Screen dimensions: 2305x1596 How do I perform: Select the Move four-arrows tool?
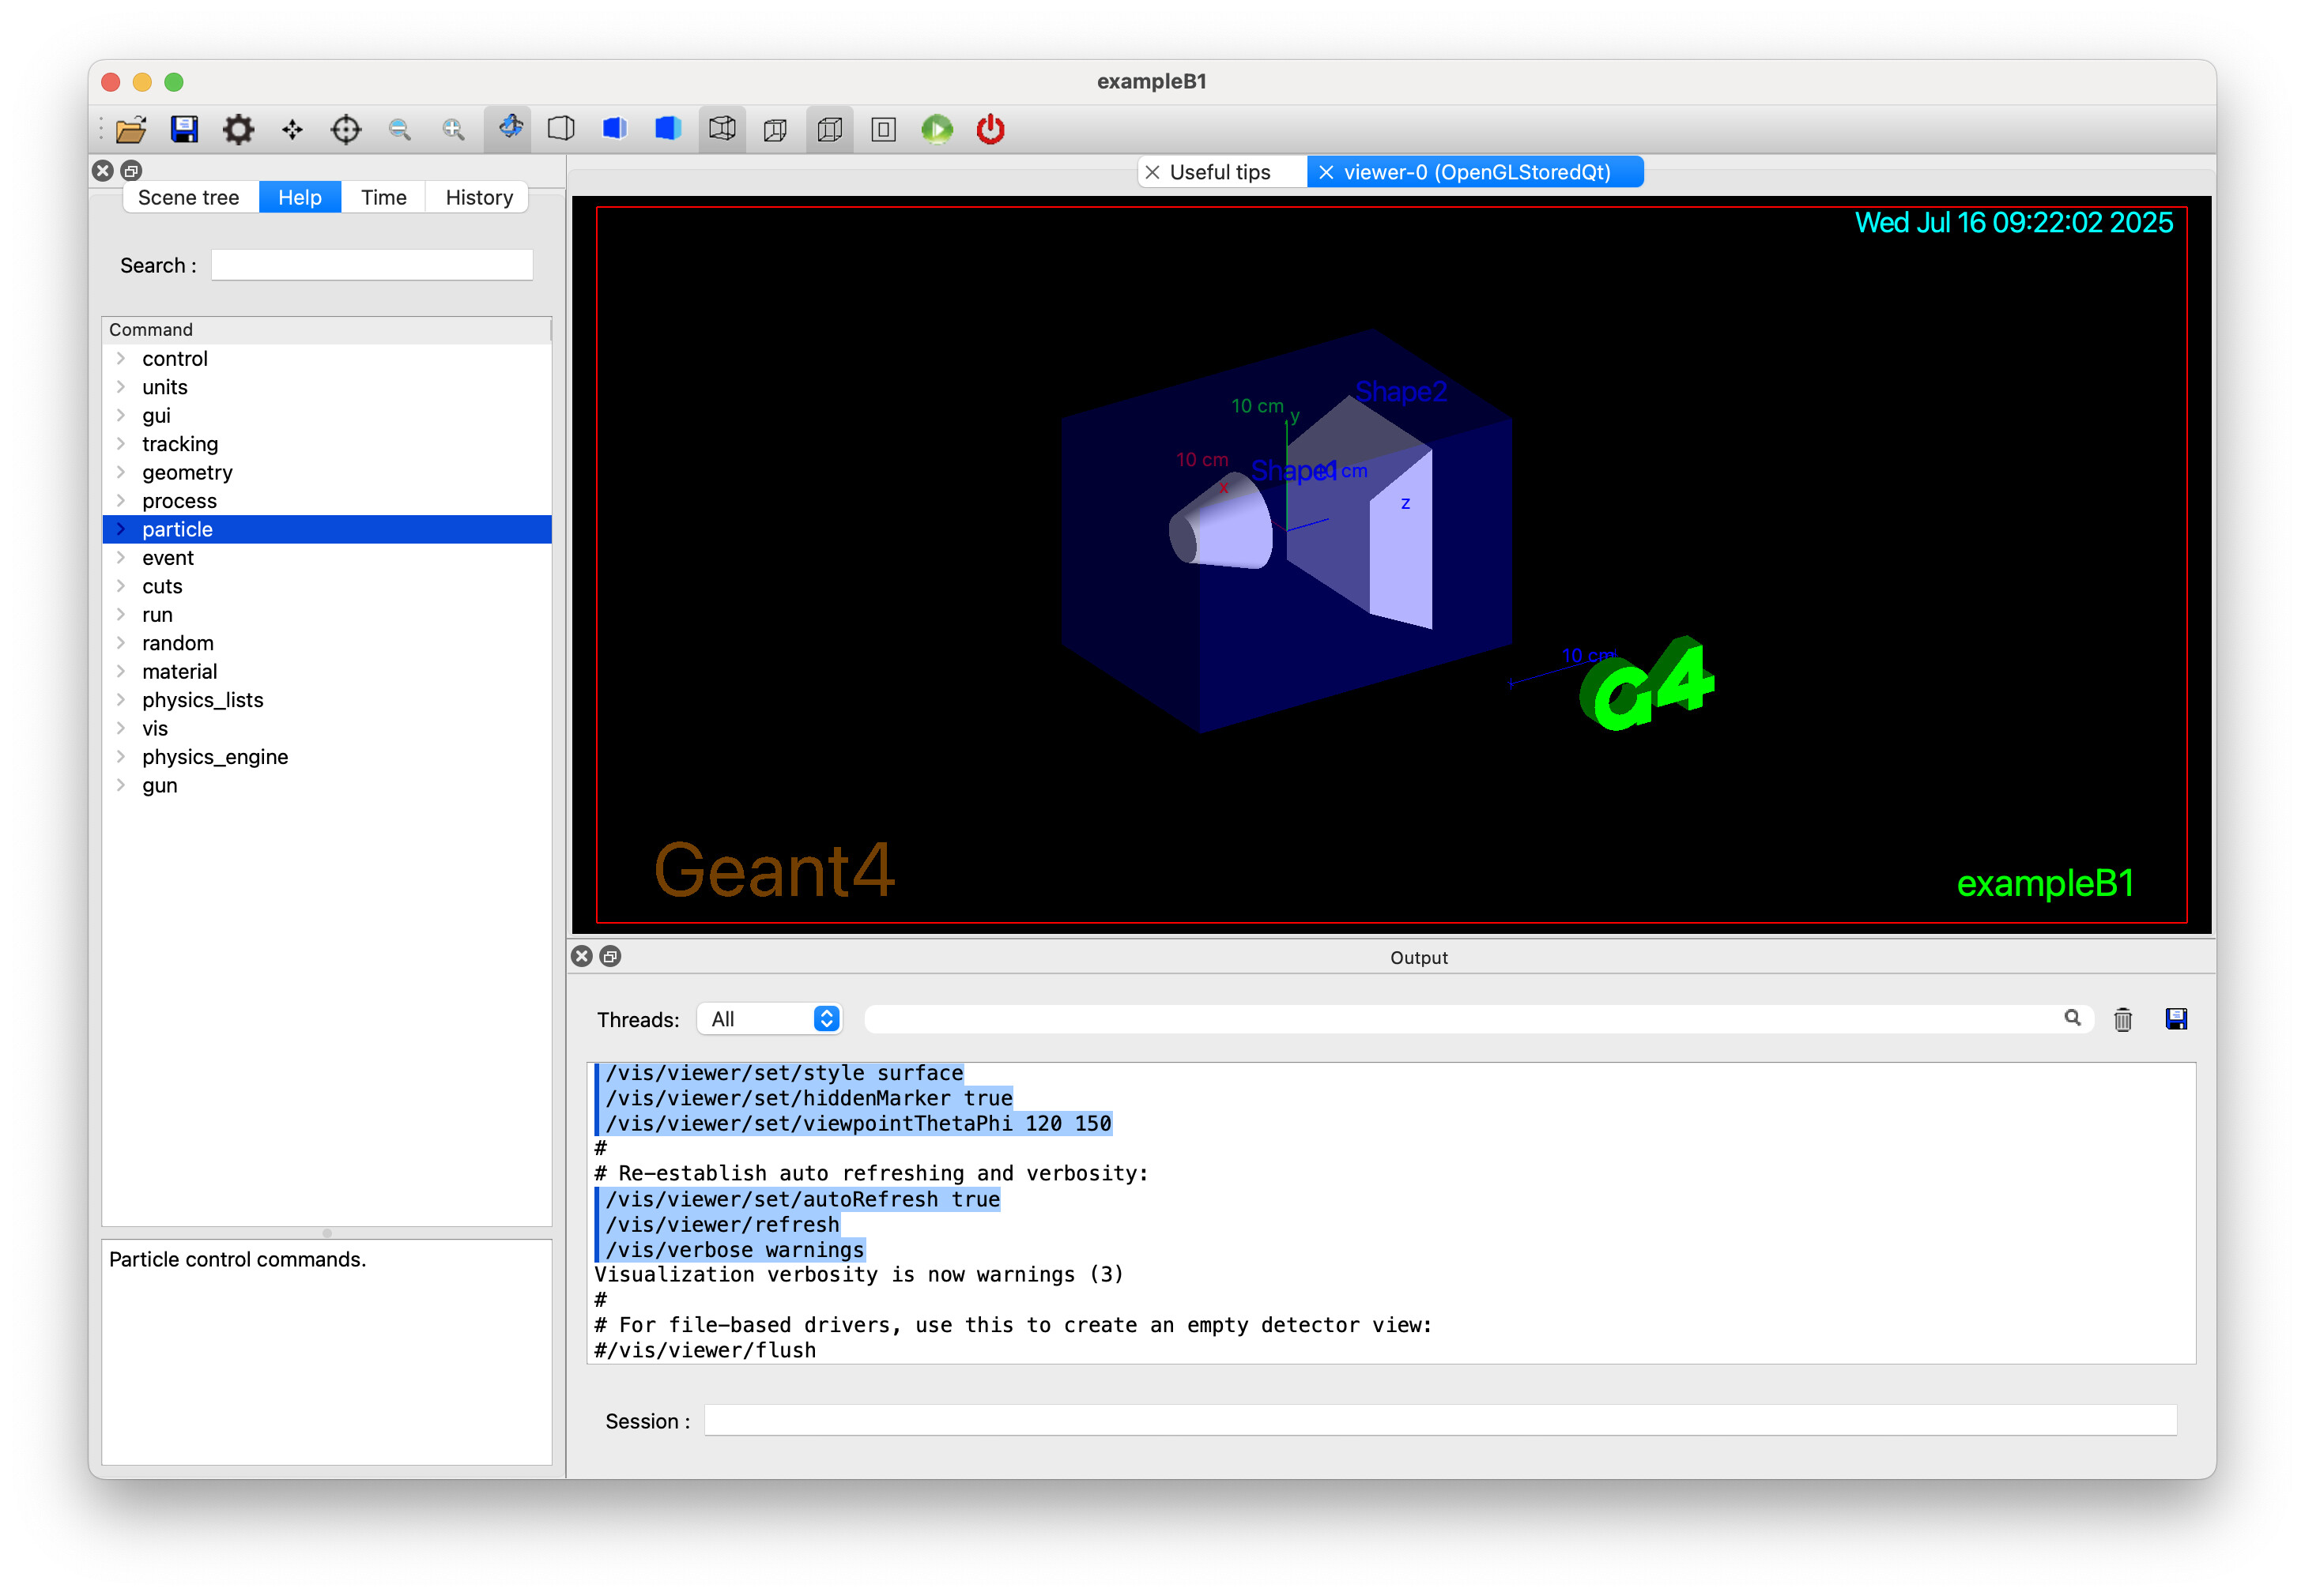pyautogui.click(x=292, y=129)
